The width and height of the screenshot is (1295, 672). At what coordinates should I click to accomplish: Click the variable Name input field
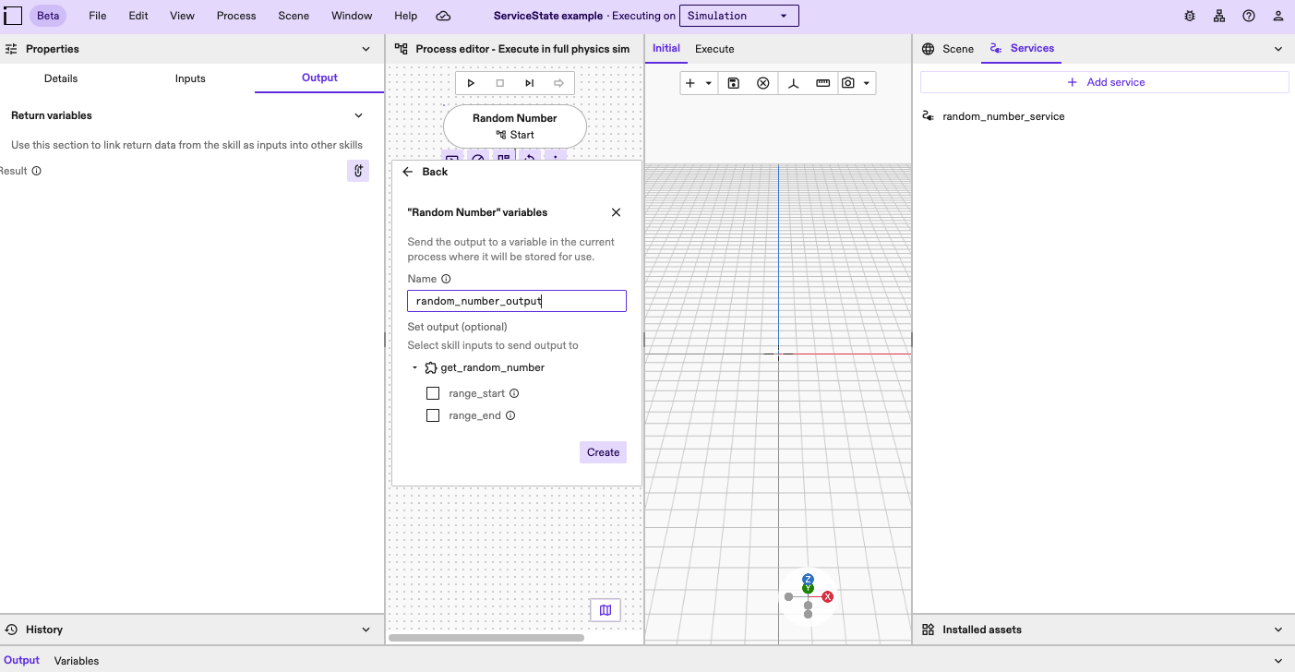tap(517, 301)
